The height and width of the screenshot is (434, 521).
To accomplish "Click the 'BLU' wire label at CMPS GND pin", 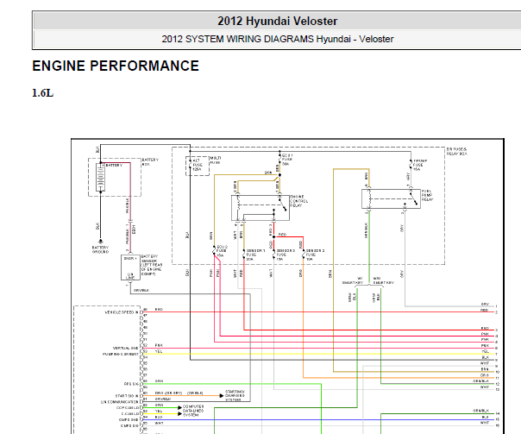I will (x=159, y=418).
